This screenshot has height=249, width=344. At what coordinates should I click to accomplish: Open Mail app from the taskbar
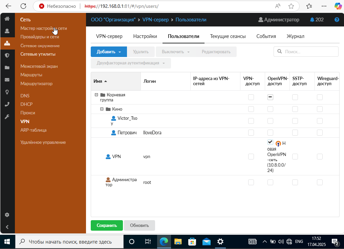206,242
